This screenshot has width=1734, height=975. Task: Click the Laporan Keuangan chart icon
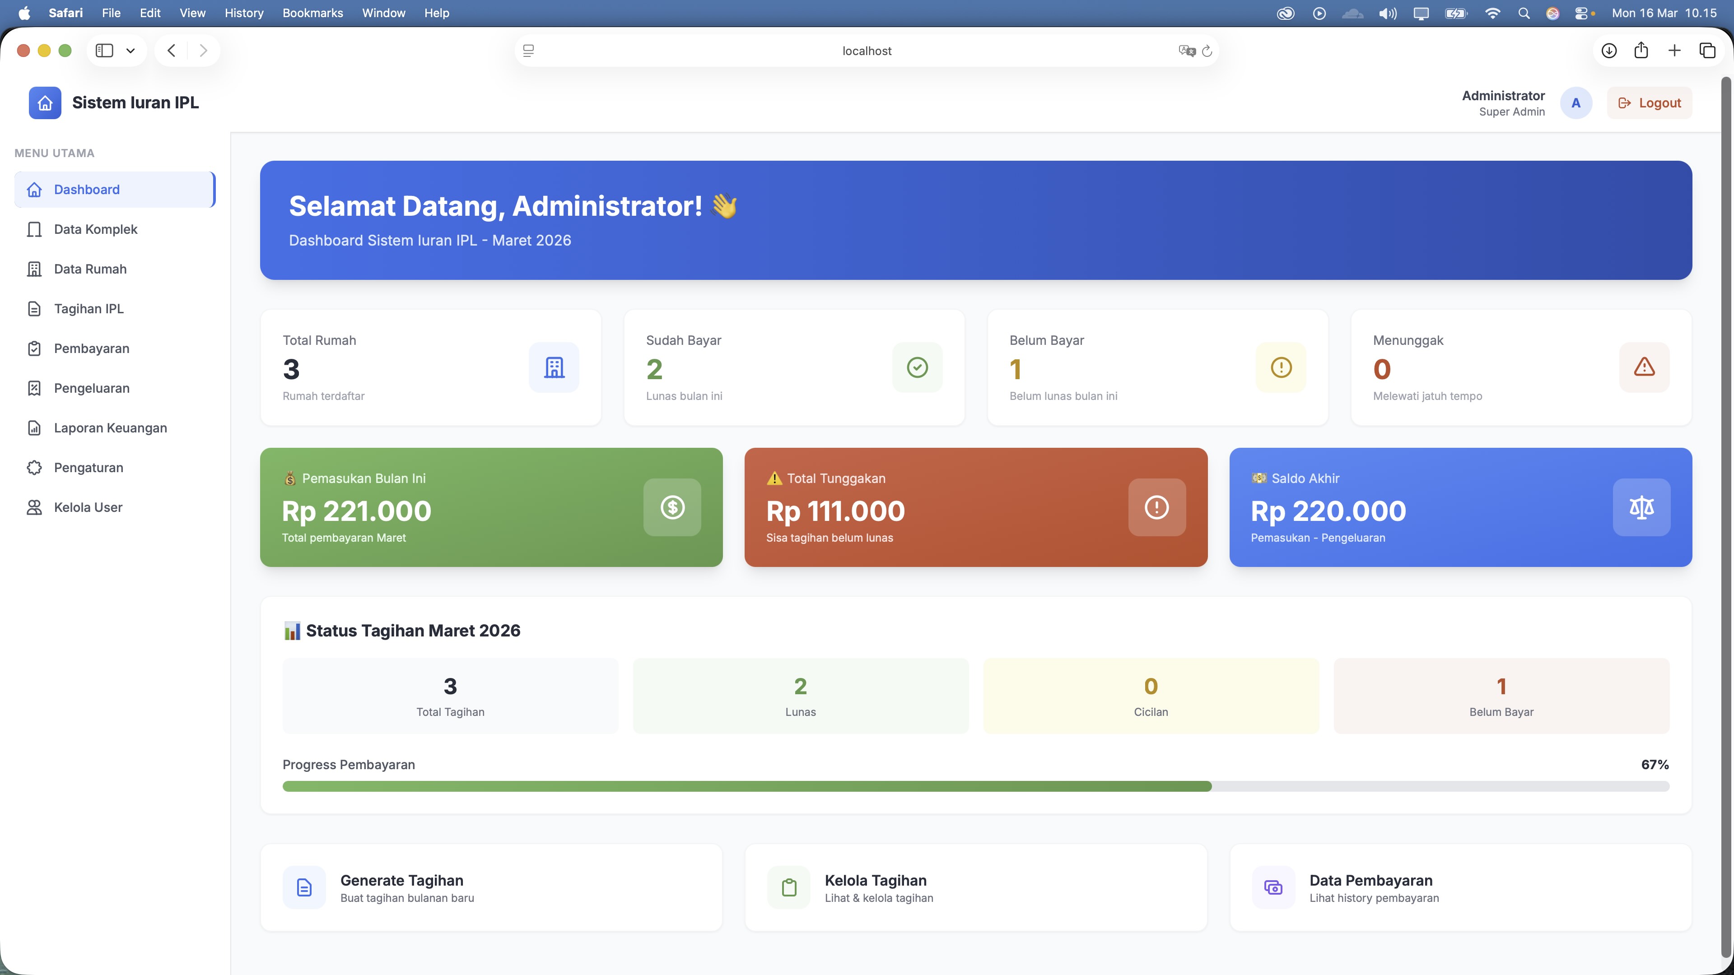pos(34,428)
